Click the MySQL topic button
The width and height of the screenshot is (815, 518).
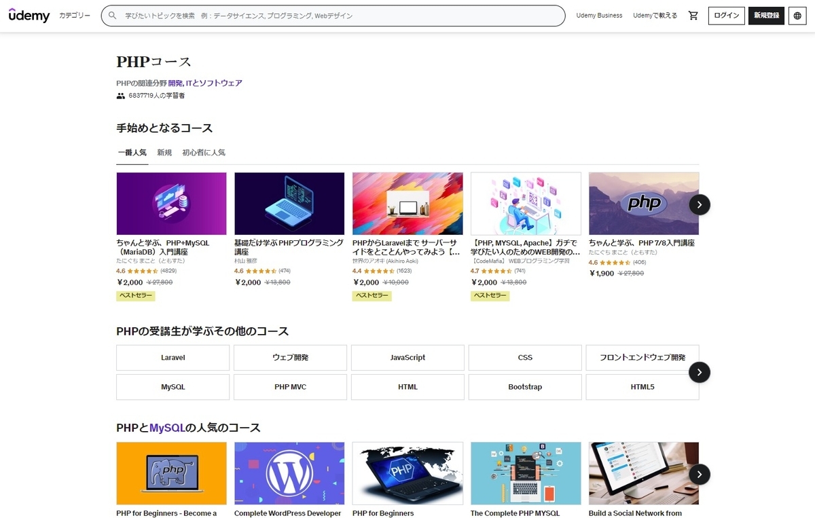(173, 387)
